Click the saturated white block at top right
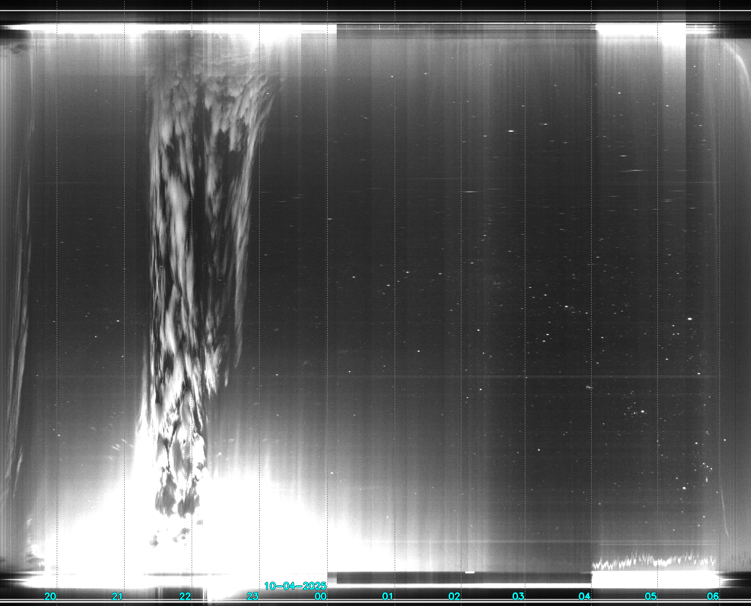Screen dimensions: 751x606 [x=641, y=31]
